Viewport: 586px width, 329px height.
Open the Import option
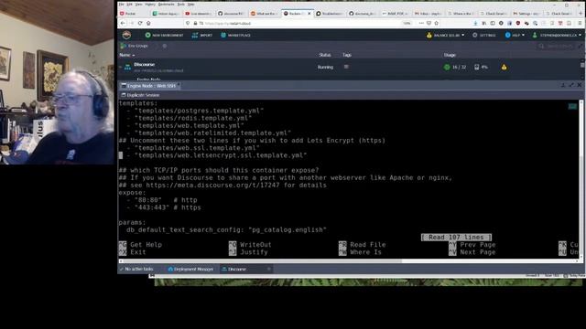click(x=201, y=35)
